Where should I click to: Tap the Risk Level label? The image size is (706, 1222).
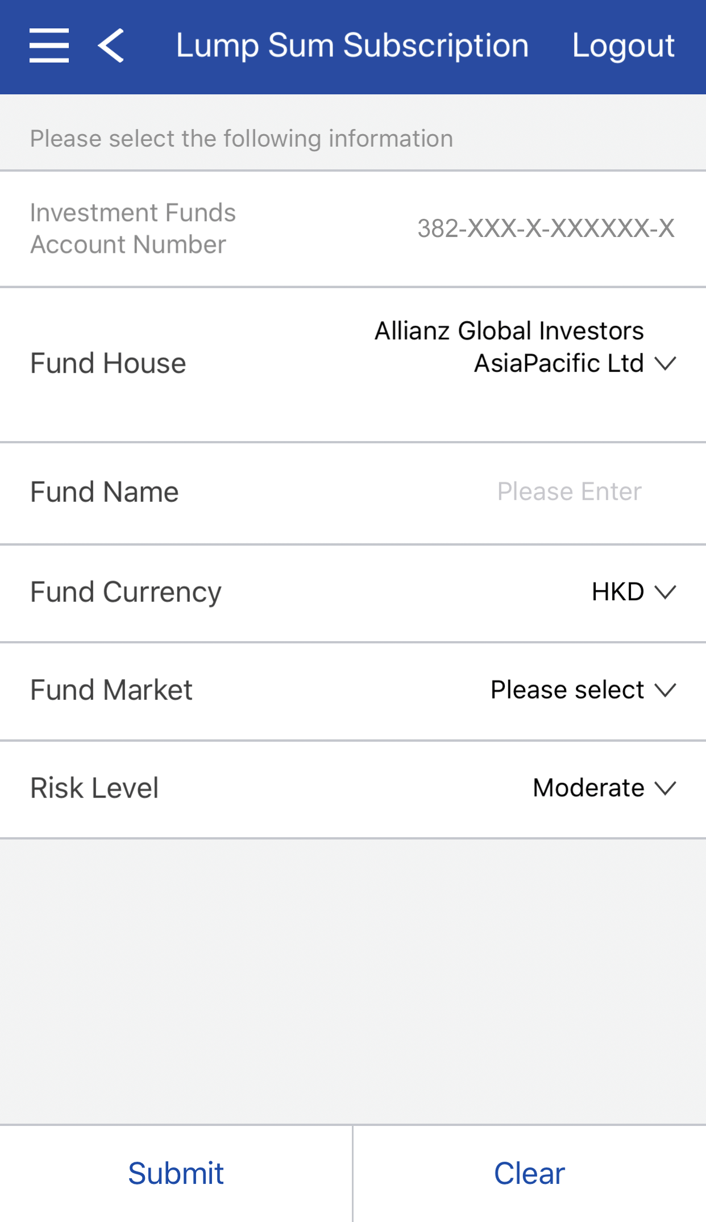point(94,788)
